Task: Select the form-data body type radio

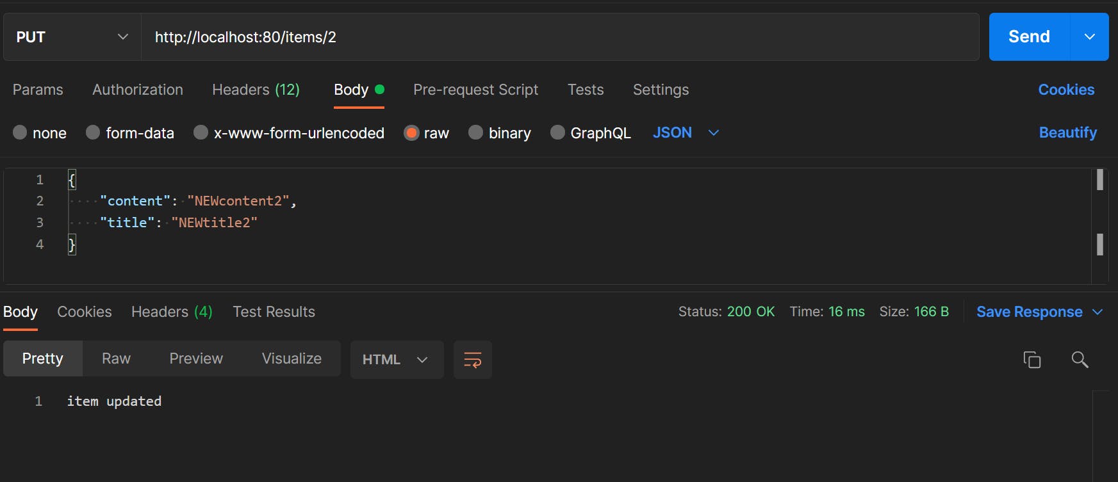Action: point(93,133)
